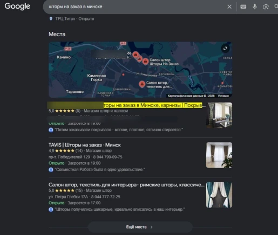Click reviewer avatar next to 'Совместная Работа'
The image size is (278, 235).
[x=51, y=170]
